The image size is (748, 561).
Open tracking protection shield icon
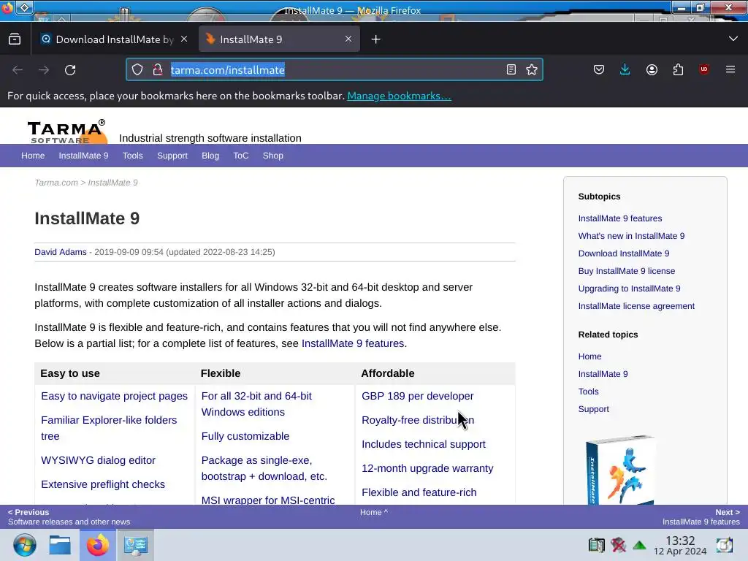pos(137,69)
